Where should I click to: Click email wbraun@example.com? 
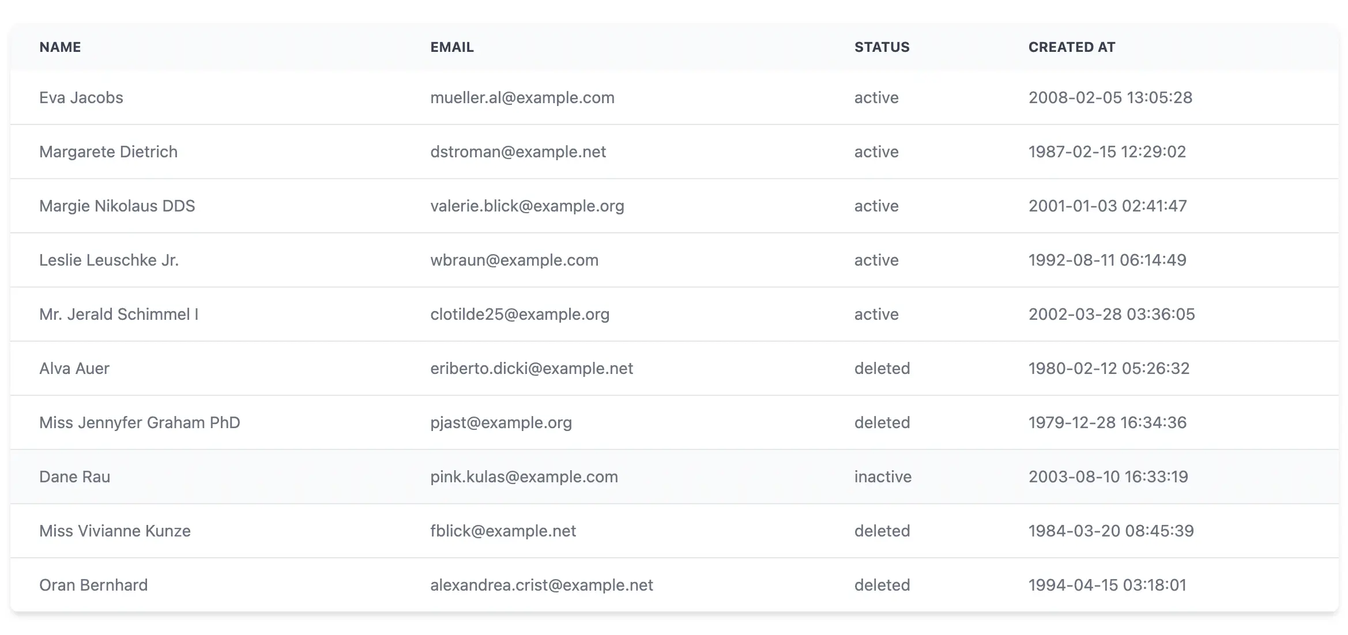pos(514,260)
